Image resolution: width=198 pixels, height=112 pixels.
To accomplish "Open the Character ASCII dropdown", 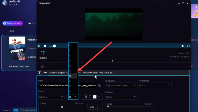I will [155, 85].
